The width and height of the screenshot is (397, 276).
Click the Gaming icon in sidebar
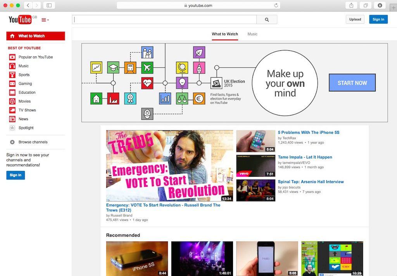click(12, 84)
